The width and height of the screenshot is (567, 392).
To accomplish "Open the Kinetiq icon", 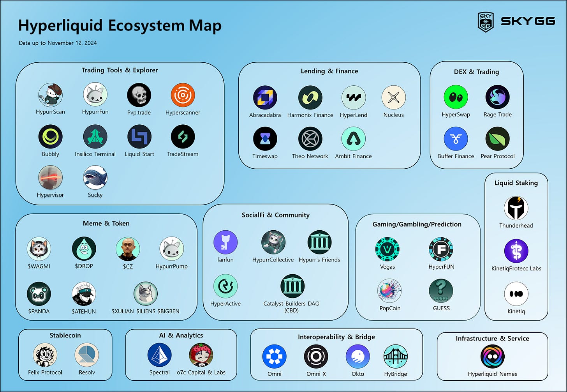I will click(516, 294).
